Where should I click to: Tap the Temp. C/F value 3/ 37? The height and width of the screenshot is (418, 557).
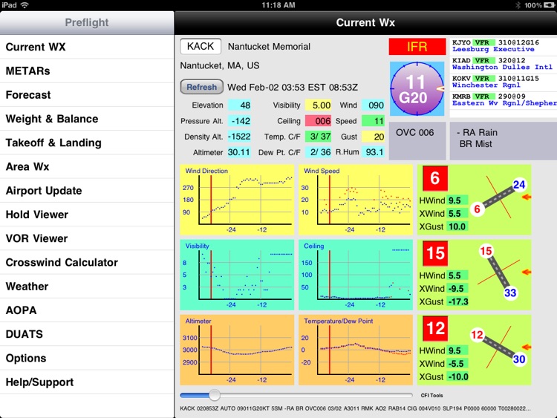pyautogui.click(x=318, y=137)
